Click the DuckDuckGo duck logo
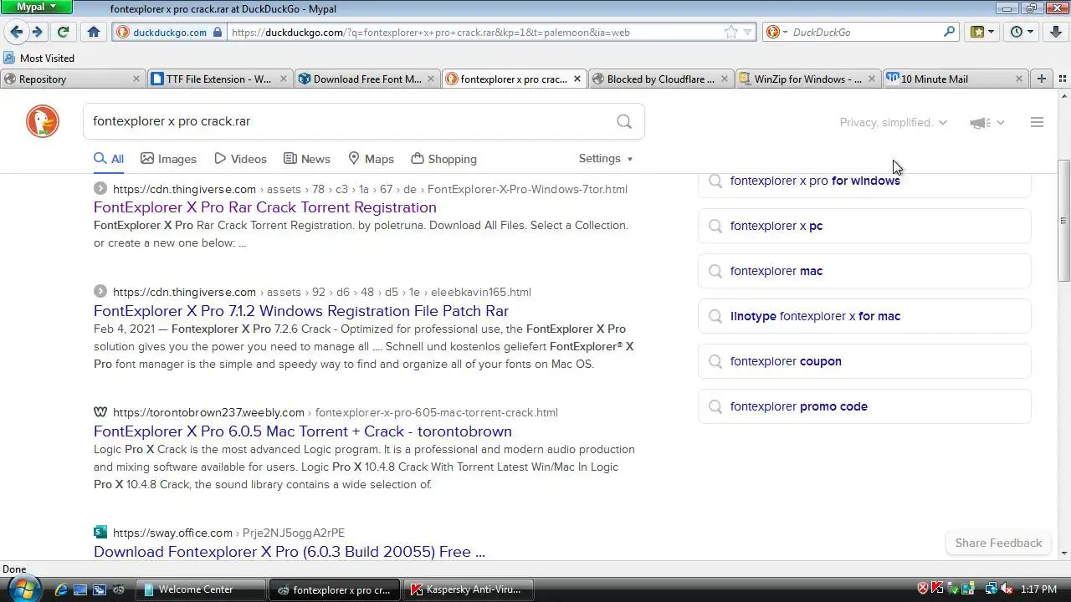The height and width of the screenshot is (602, 1071). pos(43,122)
